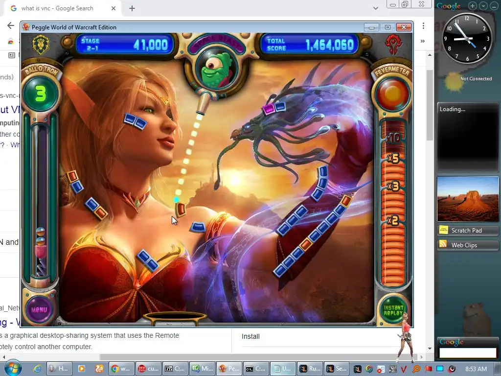This screenshot has height=376, width=501.
Task: Click the purple peg near the serpent
Action: point(269,109)
